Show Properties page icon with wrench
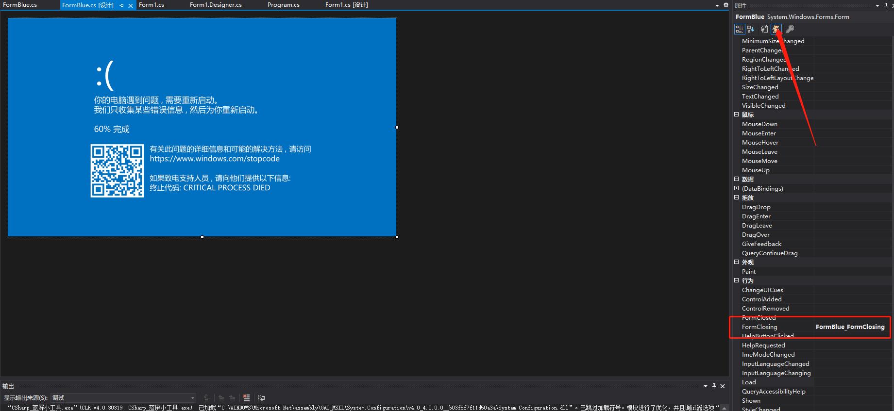Image resolution: width=894 pixels, height=411 pixels. 764,29
